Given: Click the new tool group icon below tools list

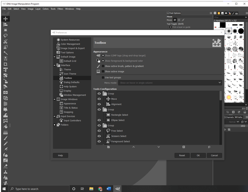Looking at the screenshot, I should (x=109, y=147).
